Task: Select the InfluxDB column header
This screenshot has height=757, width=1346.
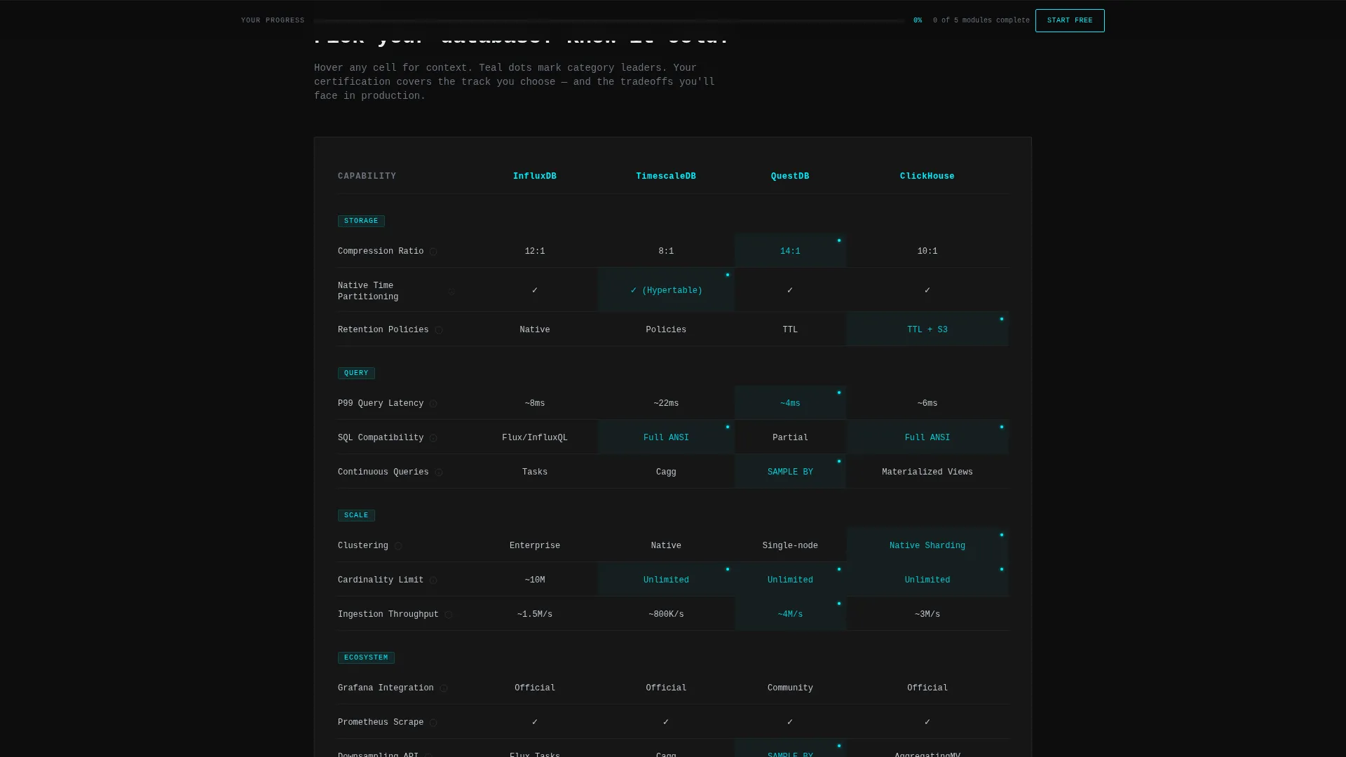Action: tap(535, 177)
